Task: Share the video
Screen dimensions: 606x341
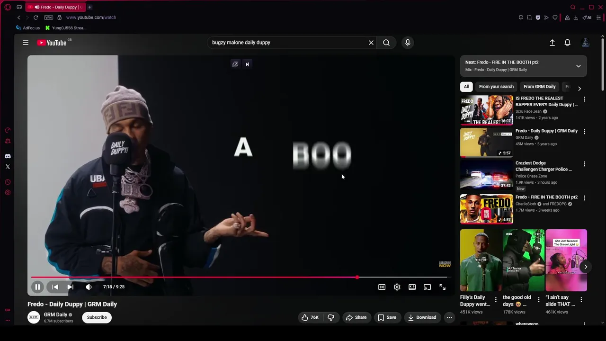Action: [356, 317]
